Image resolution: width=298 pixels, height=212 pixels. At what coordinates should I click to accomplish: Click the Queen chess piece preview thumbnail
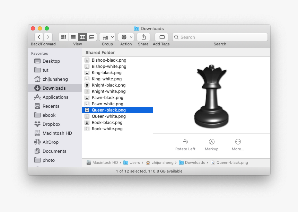coord(212,96)
